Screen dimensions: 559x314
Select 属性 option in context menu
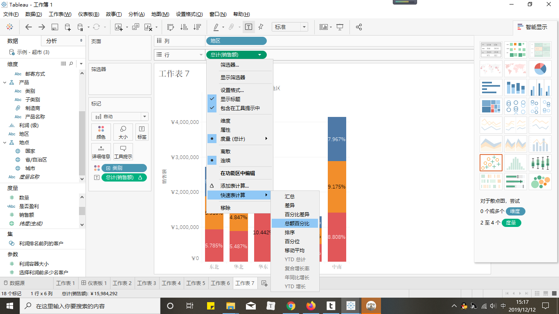(x=239, y=130)
